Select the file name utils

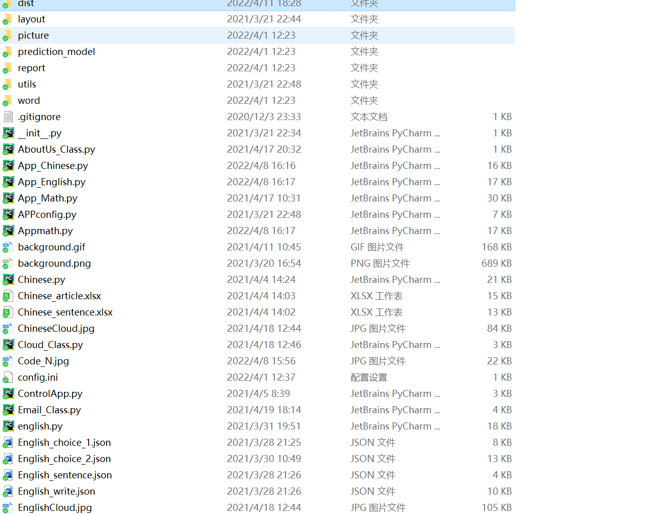coord(27,84)
